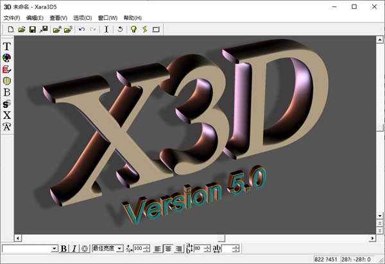
Task: Click the status bar coordinates 822 ?451
Action: point(325,260)
